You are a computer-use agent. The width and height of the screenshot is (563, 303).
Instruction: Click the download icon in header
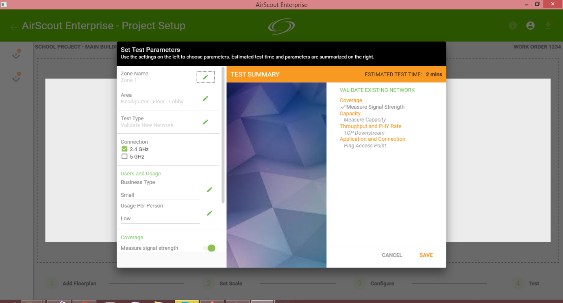548,25
